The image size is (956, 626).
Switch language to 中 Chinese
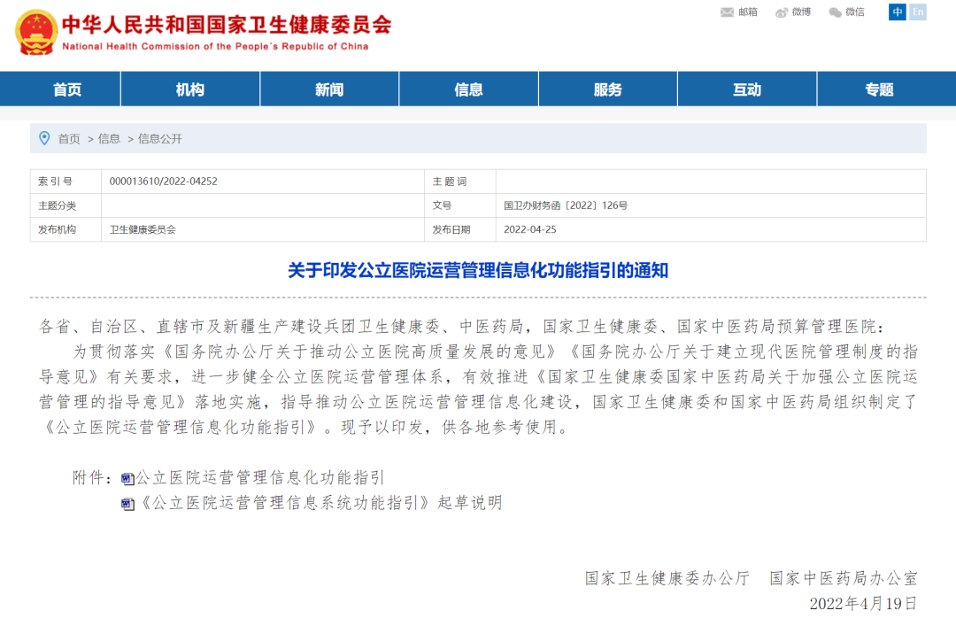pyautogui.click(x=898, y=12)
